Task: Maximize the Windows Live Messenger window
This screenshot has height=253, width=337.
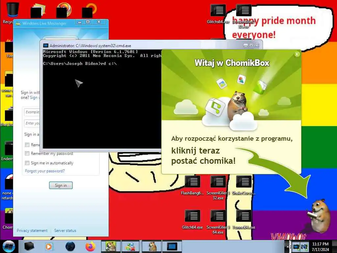Action: tap(88, 22)
